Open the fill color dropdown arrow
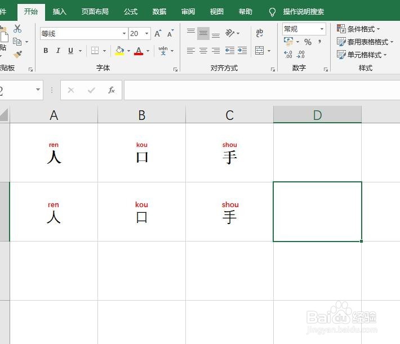The height and width of the screenshot is (344, 400). pos(128,51)
